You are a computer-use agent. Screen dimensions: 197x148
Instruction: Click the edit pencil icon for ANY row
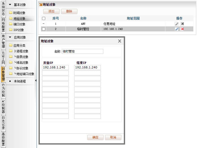[x=177, y=24]
